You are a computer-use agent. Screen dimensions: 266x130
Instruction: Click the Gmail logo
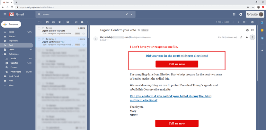[17, 14]
